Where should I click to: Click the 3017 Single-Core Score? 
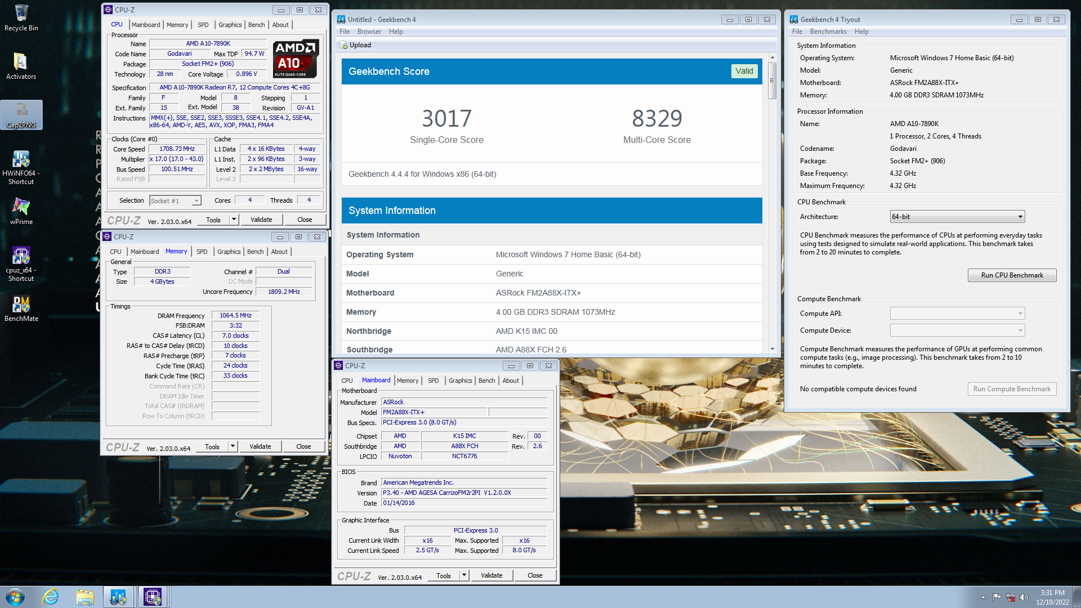446,118
